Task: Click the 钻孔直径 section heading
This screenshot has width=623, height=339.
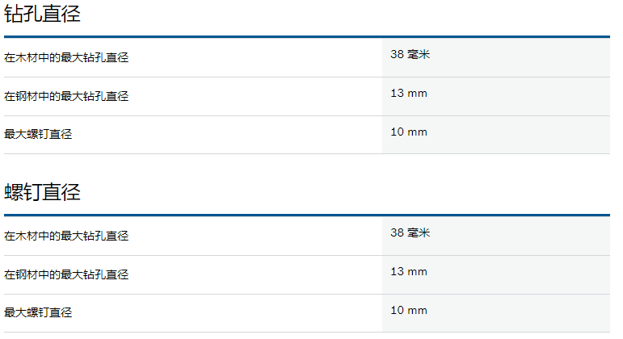Action: [x=42, y=14]
